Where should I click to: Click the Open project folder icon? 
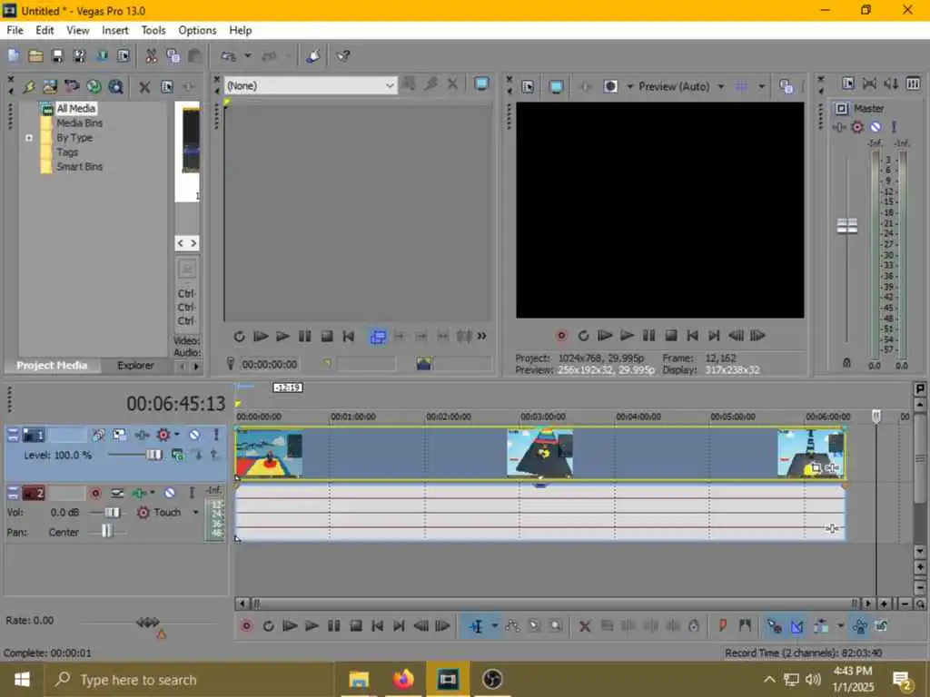35,56
